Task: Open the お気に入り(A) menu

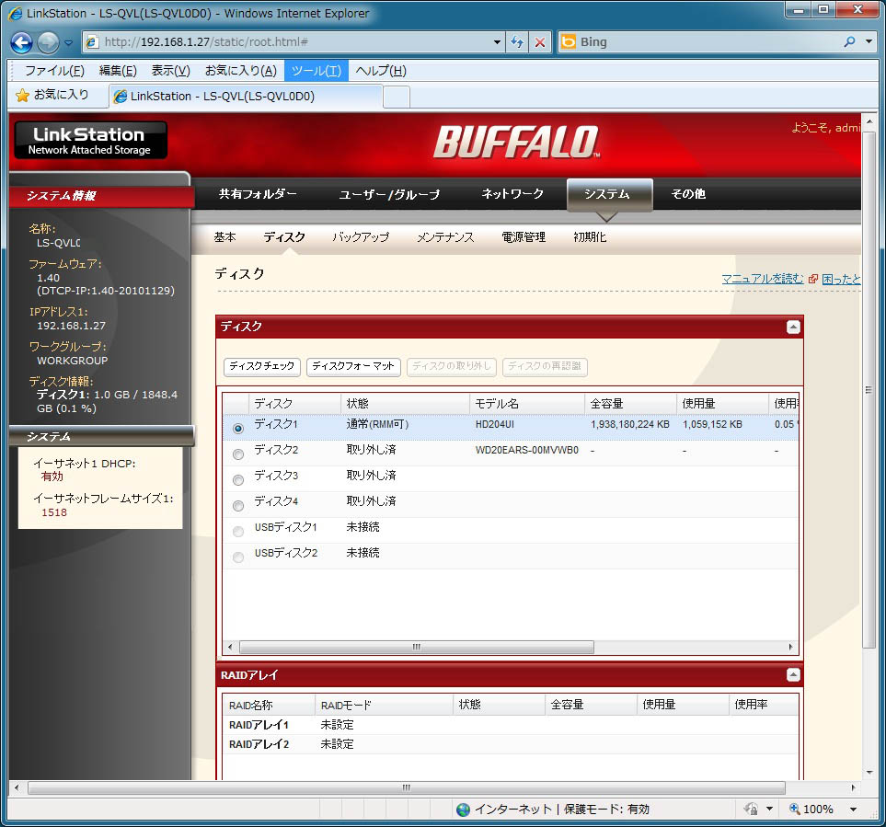Action: pyautogui.click(x=241, y=71)
